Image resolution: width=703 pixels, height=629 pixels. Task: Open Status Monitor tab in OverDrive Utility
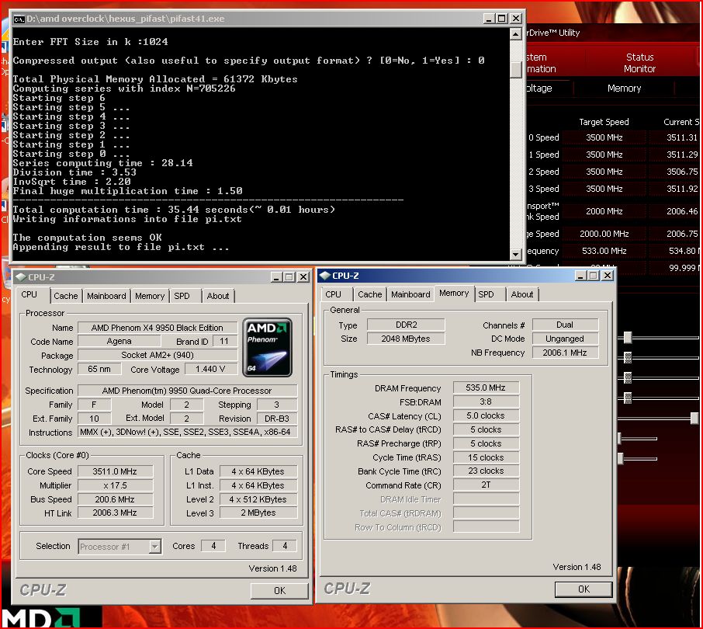640,63
